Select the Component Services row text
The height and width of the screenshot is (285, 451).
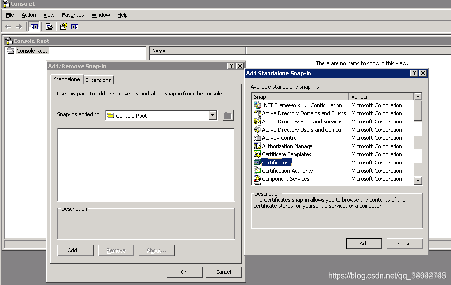285,179
